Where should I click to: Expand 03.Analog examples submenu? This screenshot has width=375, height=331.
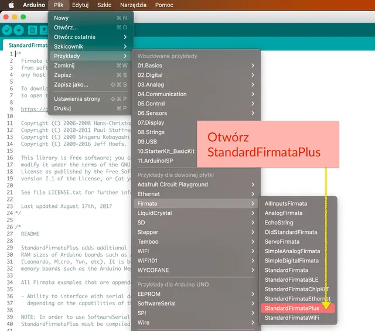tap(196, 85)
